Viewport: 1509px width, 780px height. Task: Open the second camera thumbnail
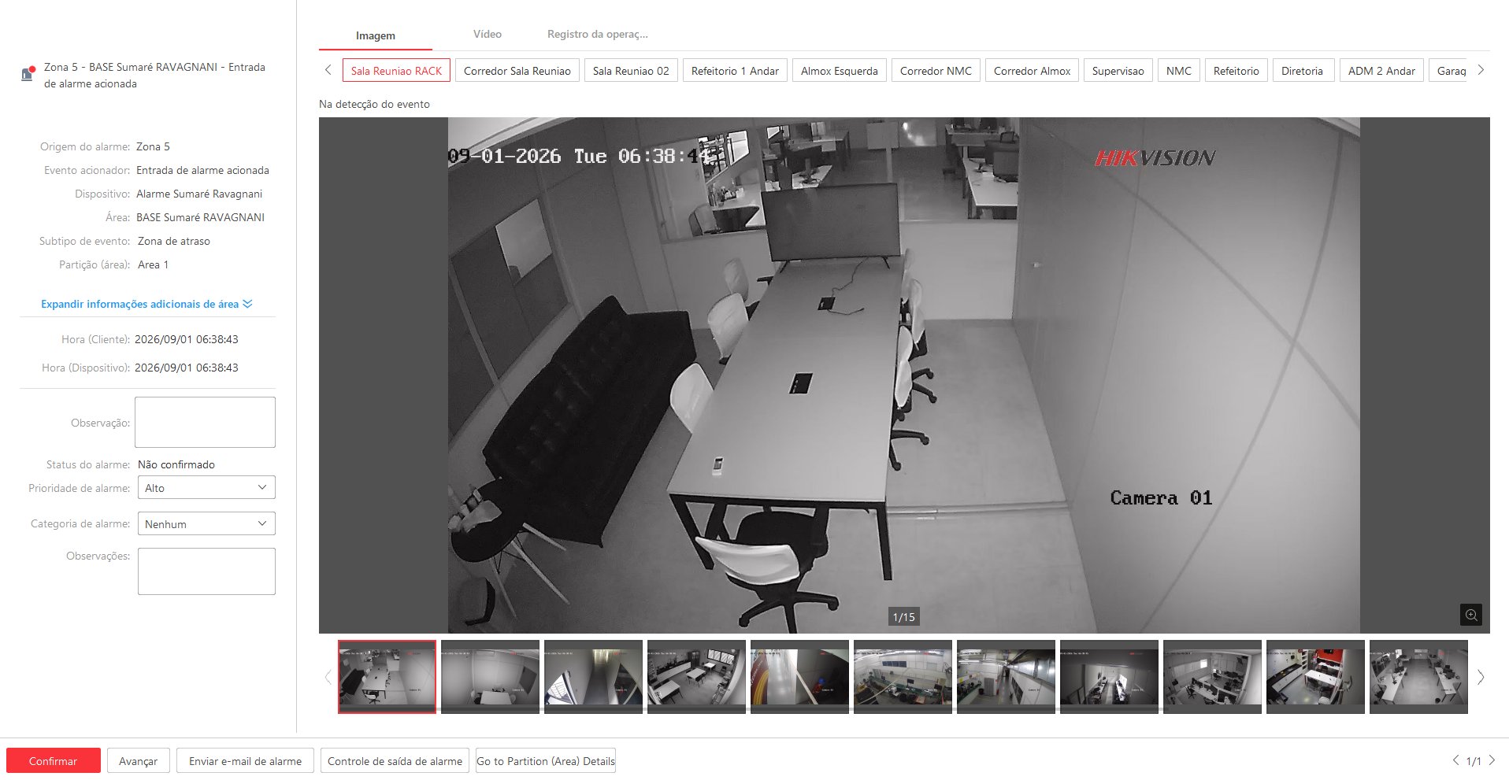490,677
